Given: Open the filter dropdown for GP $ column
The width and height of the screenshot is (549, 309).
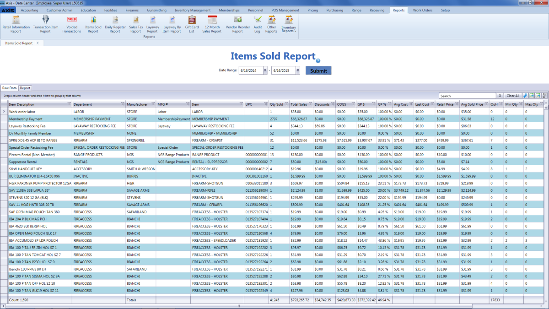Looking at the screenshot, I should [374, 104].
